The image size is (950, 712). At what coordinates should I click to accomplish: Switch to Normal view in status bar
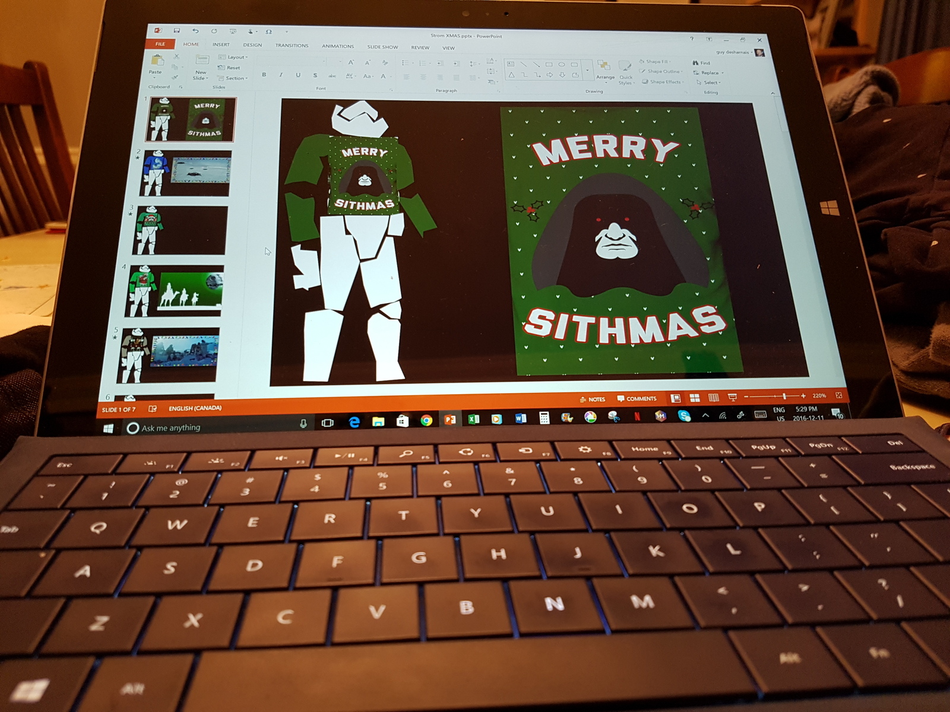coord(676,398)
